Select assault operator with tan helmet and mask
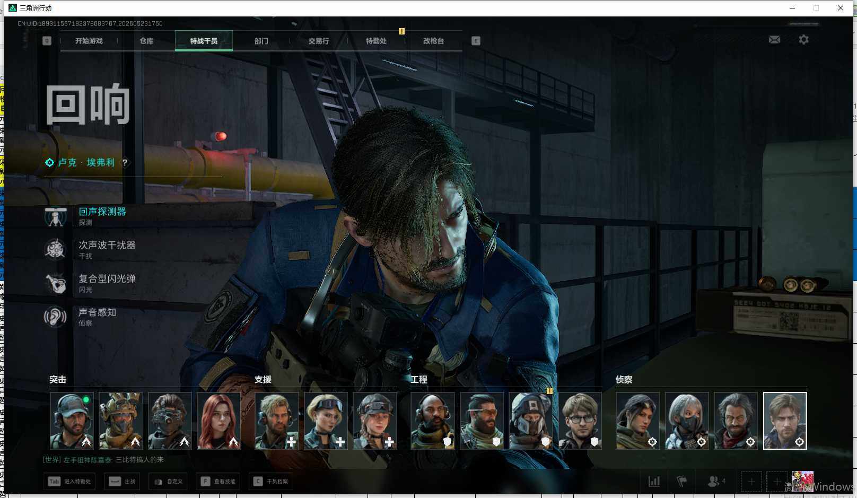The height and width of the screenshot is (498, 857). point(120,421)
